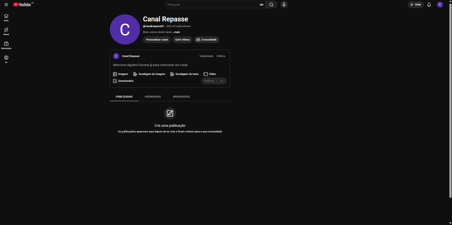Click Canal Repasse name in the composer

(131, 56)
